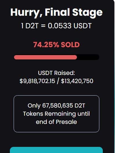Click the "Tokens Remaining until" line
The width and height of the screenshot is (115, 153).
tap(56, 114)
